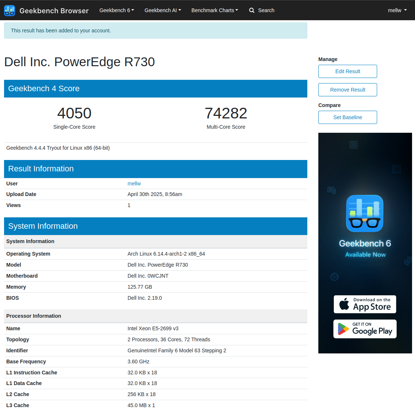This screenshot has width=415, height=413.
Task: Open the Geekbench AI dropdown menu
Action: click(x=163, y=10)
